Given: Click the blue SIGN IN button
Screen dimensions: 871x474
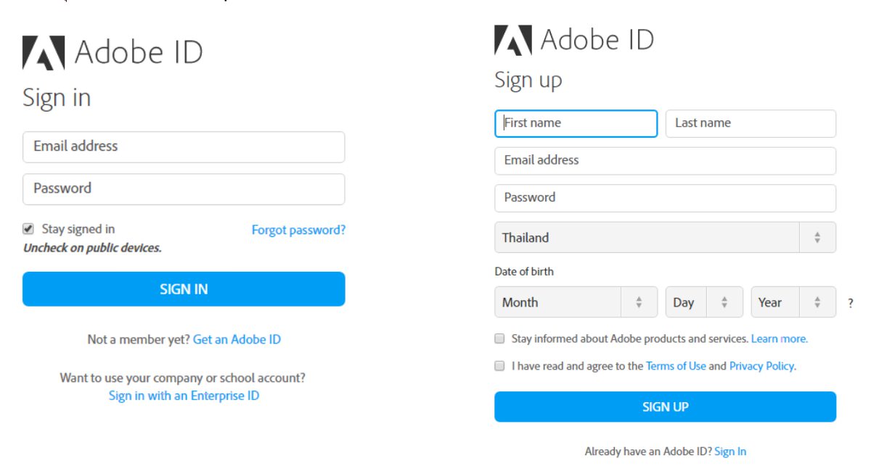Looking at the screenshot, I should click(184, 289).
